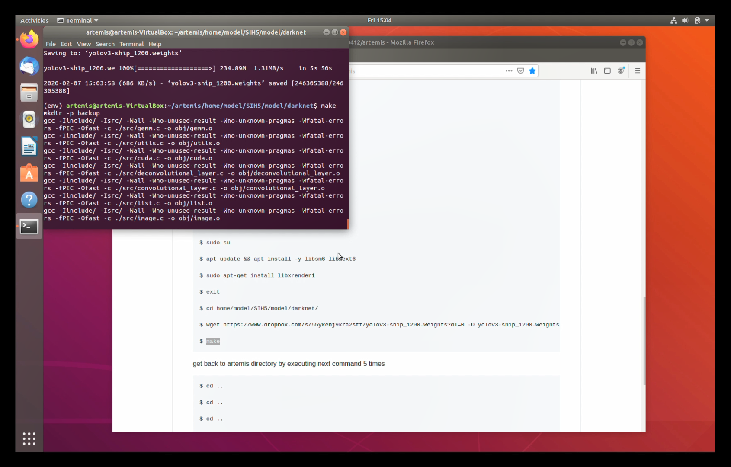Minimize the Terminal window
Screen dimensions: 731x467
coord(327,32)
